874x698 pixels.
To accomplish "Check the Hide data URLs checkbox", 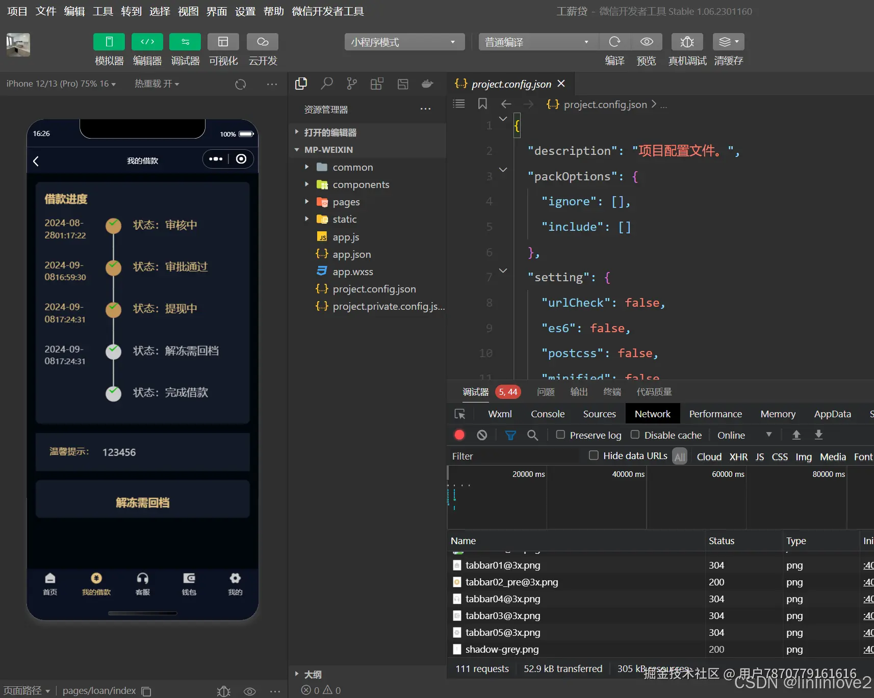I will [x=594, y=455].
